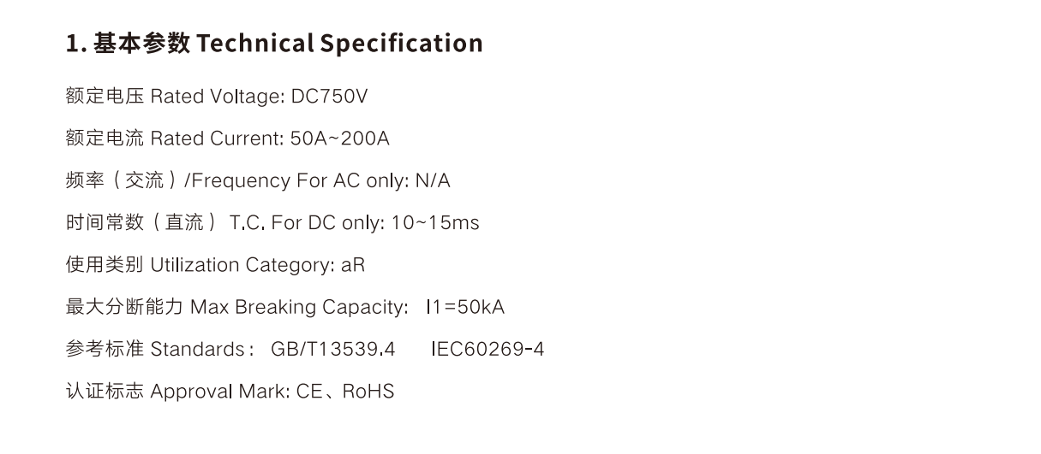
Task: Click the Max Breaking Capacity line
Action: click(x=285, y=307)
